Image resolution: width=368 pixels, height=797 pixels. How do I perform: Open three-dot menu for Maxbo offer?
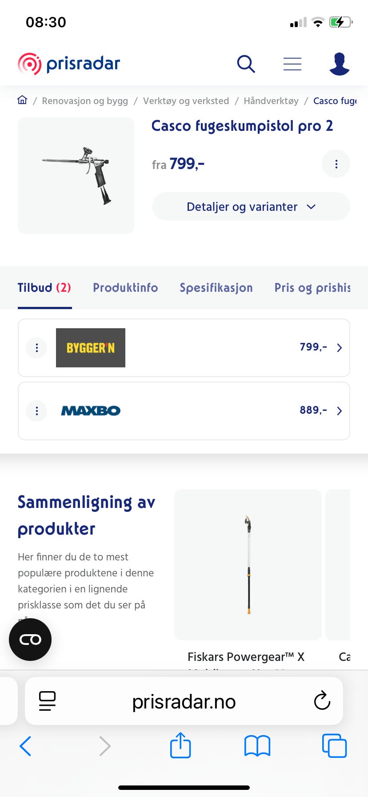coord(37,411)
